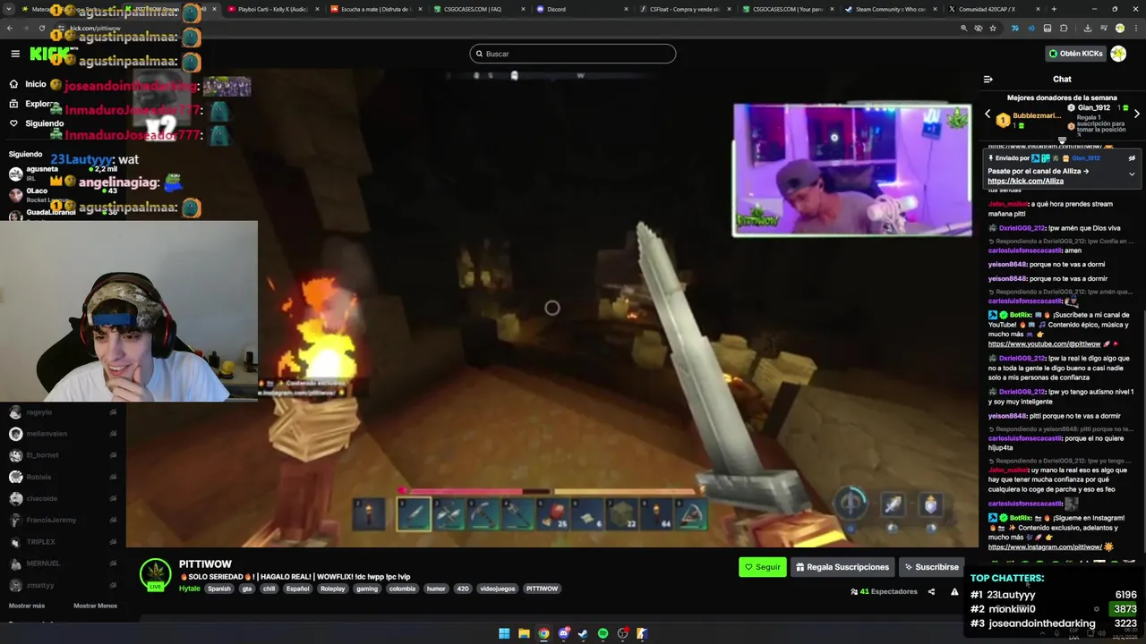The height and width of the screenshot is (644, 1146).
Task: Click PITTIWOW channel name title
Action: tap(205, 564)
